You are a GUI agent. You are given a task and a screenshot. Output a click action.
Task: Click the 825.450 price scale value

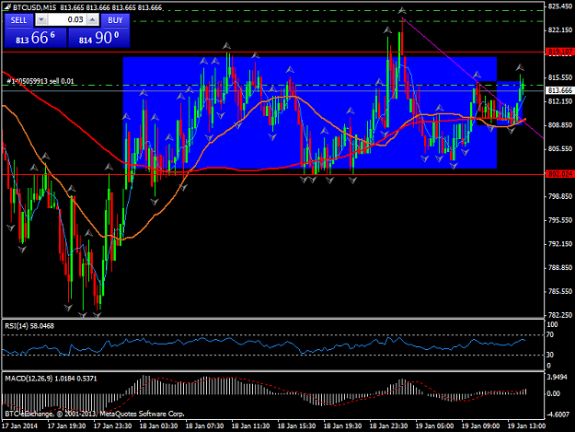tap(560, 6)
